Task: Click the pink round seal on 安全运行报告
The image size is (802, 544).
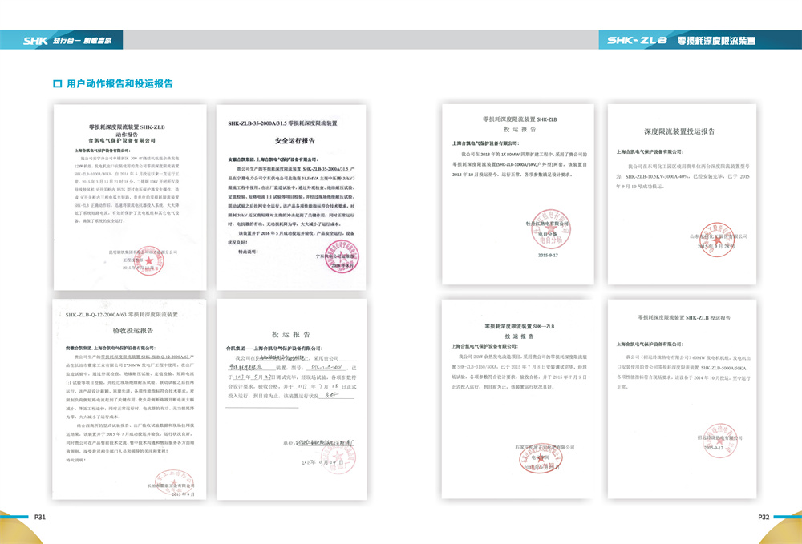Action: click(342, 256)
